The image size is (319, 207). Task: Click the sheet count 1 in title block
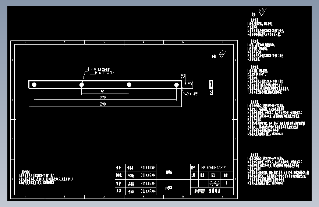click(x=226, y=183)
